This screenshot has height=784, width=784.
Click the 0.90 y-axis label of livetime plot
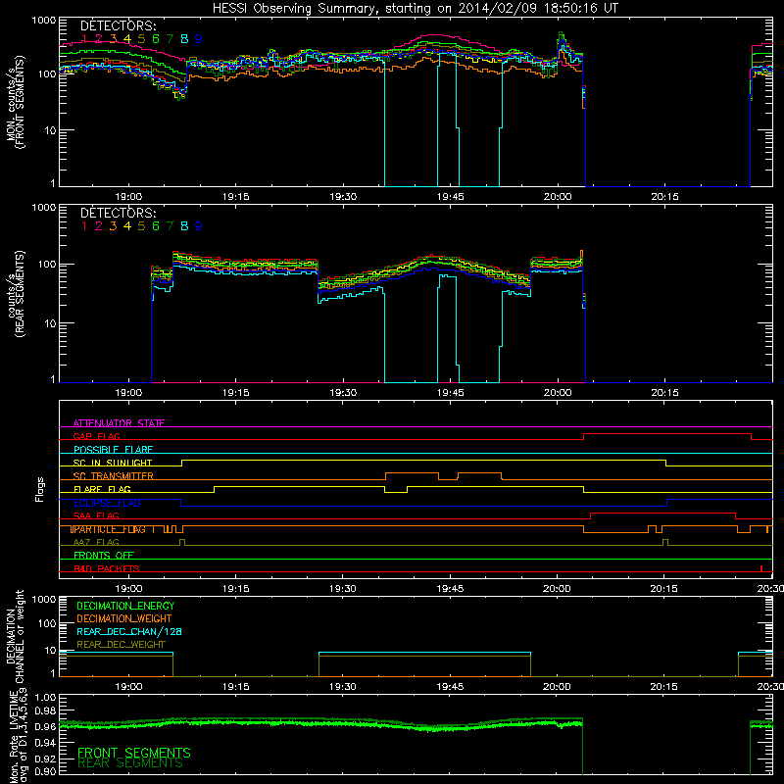pyautogui.click(x=45, y=771)
